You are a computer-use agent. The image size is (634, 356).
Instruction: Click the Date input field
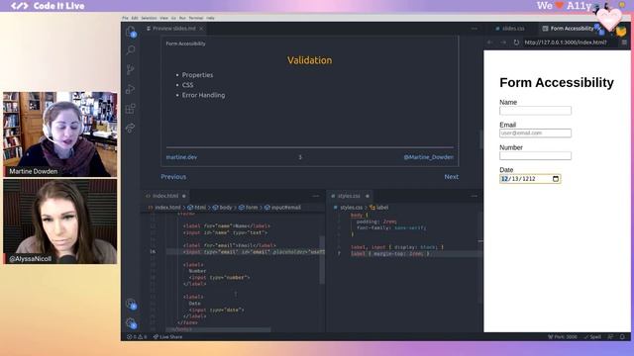[530, 179]
